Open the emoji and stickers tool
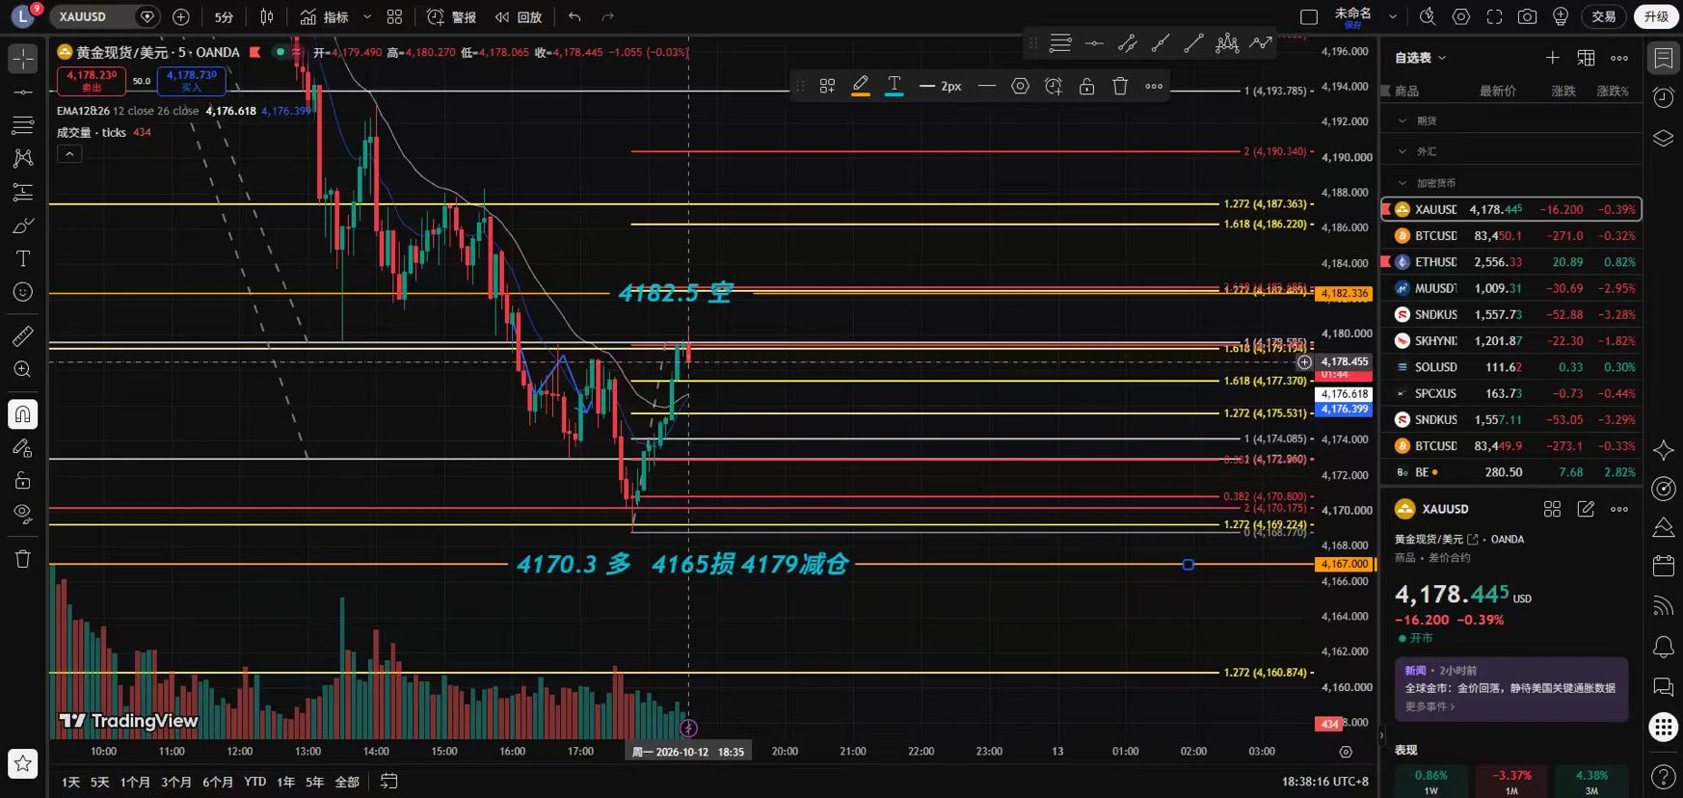Viewport: 1683px width, 798px height. [23, 292]
